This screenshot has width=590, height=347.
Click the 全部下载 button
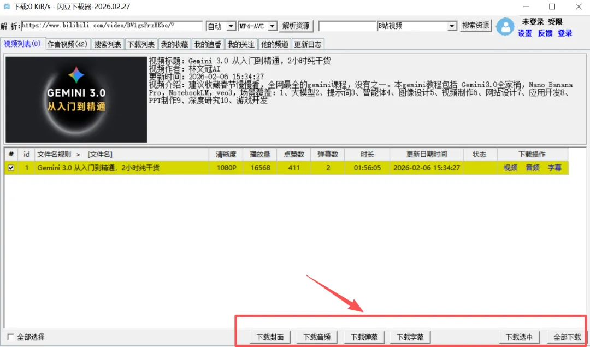(567, 337)
